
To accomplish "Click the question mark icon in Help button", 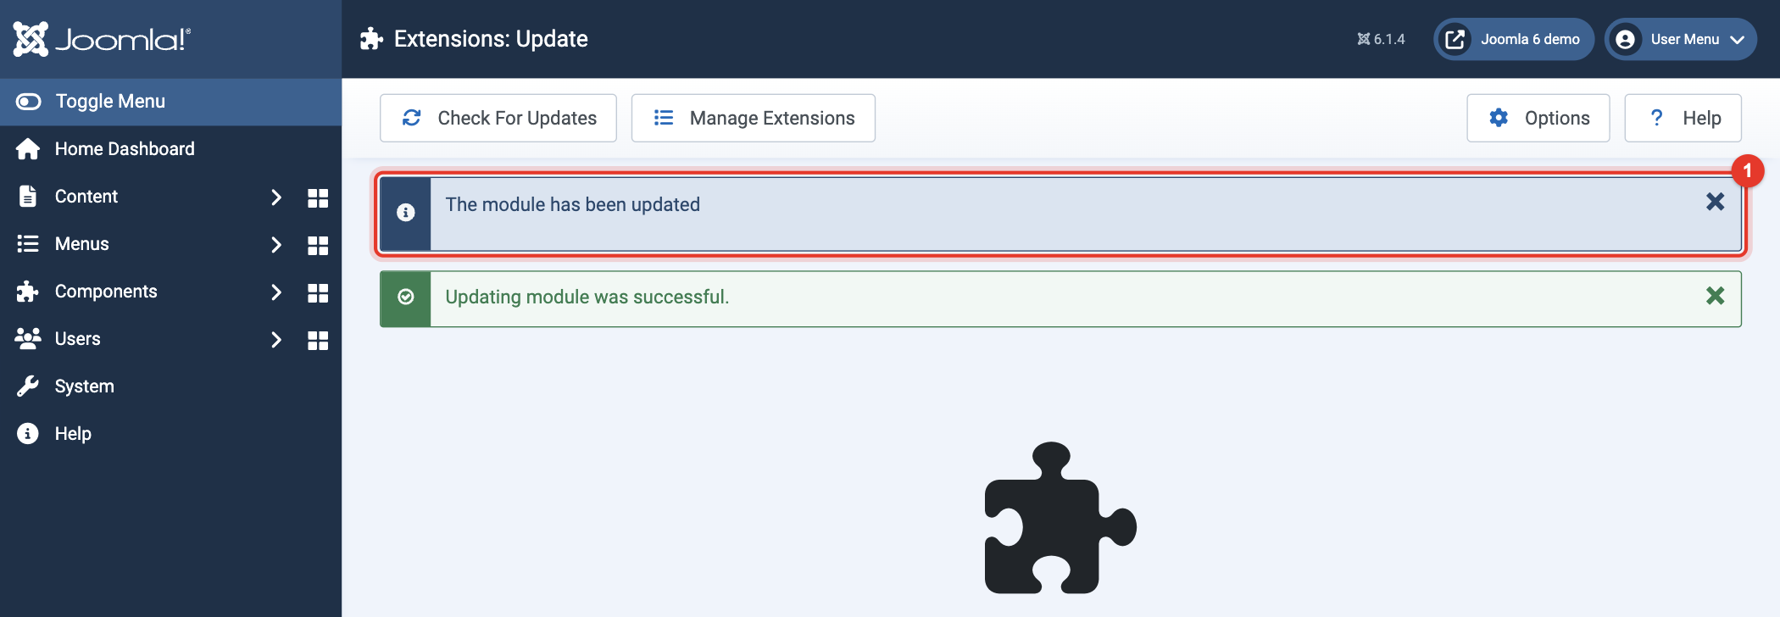I will click(x=1656, y=118).
